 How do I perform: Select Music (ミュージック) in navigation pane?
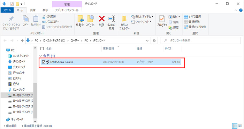tap(16, 90)
